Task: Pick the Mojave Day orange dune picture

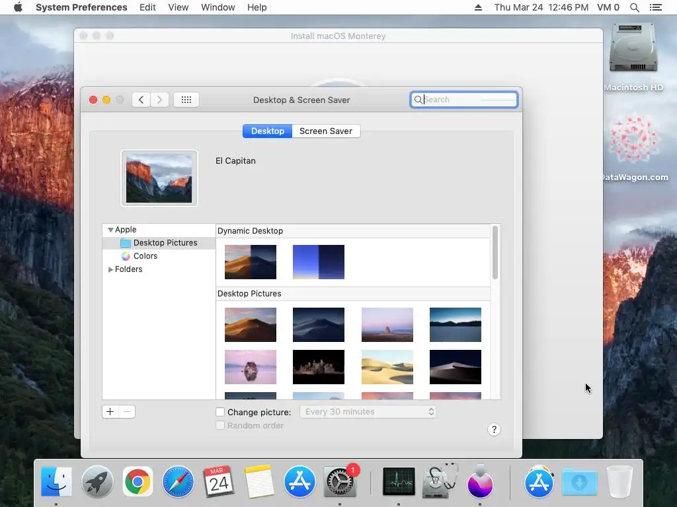Action: 251,325
